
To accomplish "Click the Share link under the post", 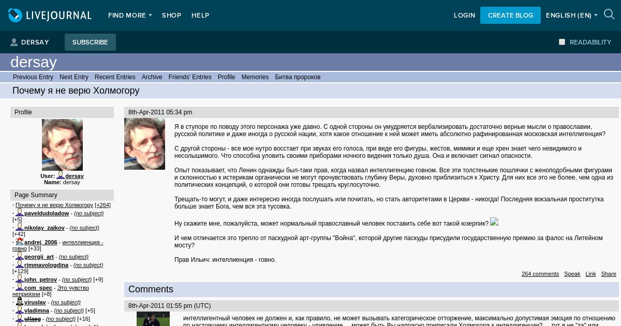I will (x=609, y=274).
